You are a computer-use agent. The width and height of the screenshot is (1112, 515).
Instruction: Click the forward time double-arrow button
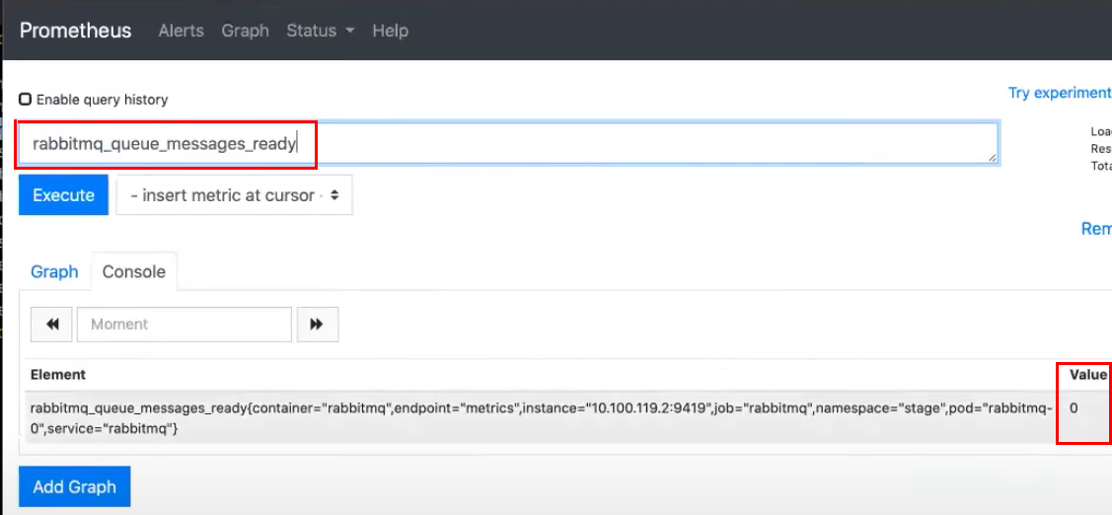coord(317,325)
